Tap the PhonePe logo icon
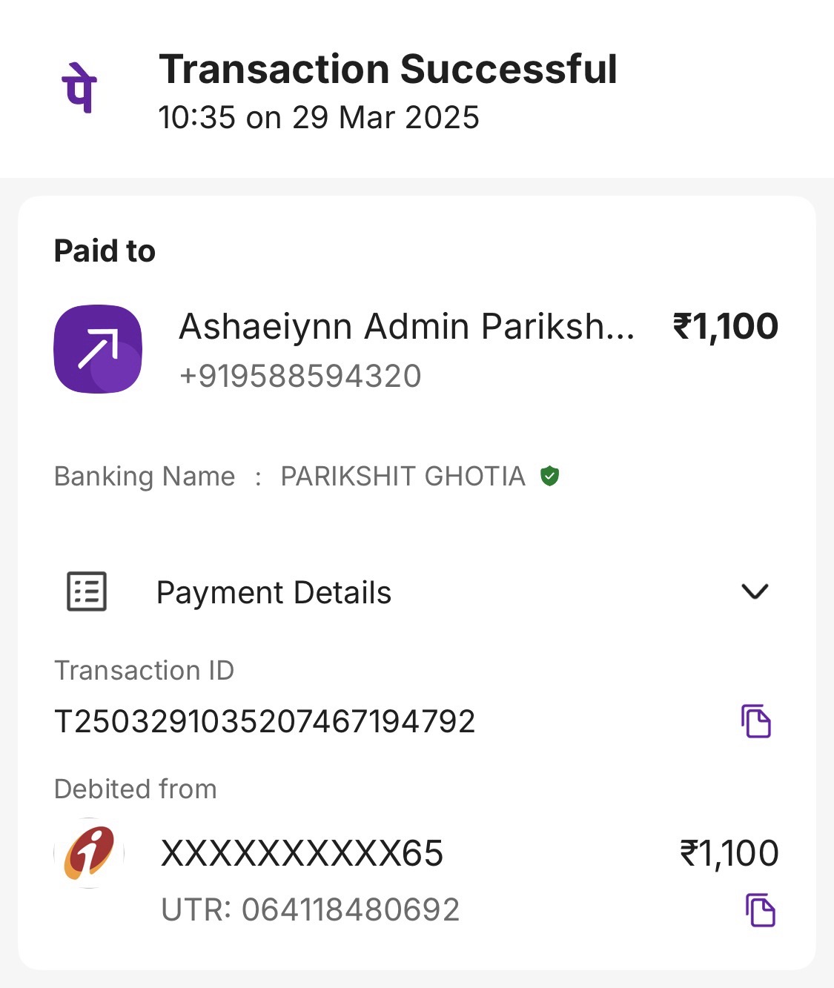This screenshot has width=834, height=988. (79, 88)
